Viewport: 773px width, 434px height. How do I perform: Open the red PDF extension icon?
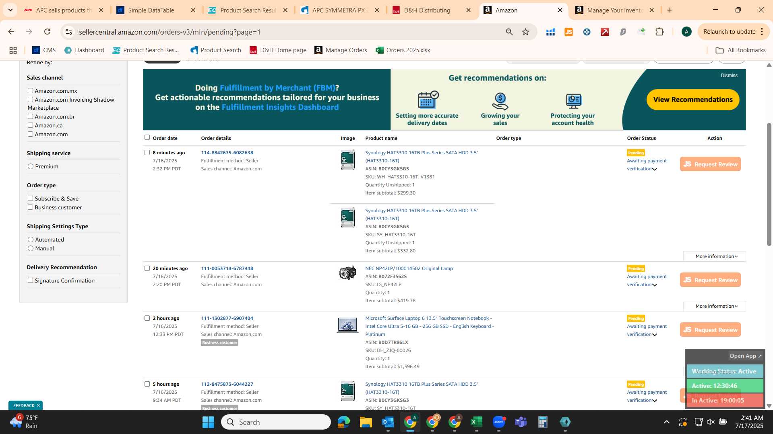(605, 32)
